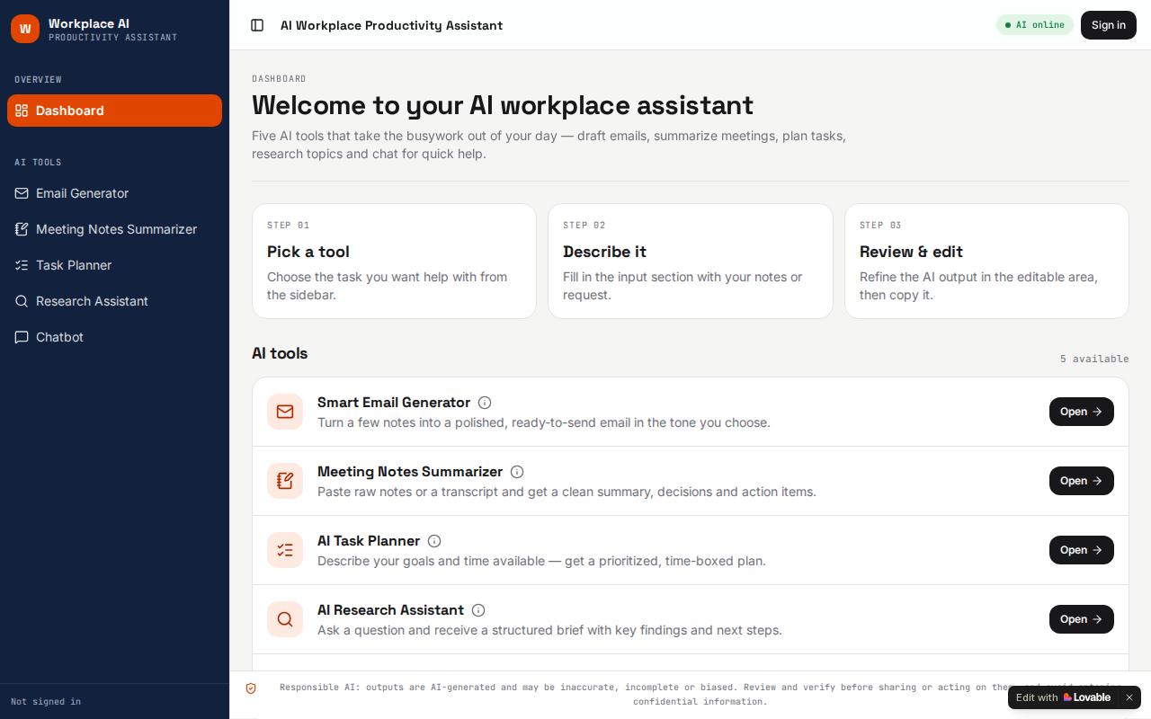Show info beside Smart Email Generator title
The image size is (1151, 719).
[485, 403]
